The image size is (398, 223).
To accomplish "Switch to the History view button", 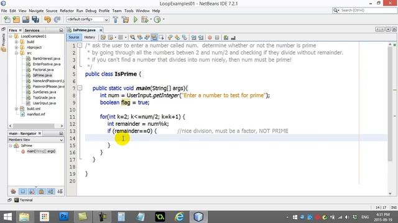I will [x=90, y=37].
